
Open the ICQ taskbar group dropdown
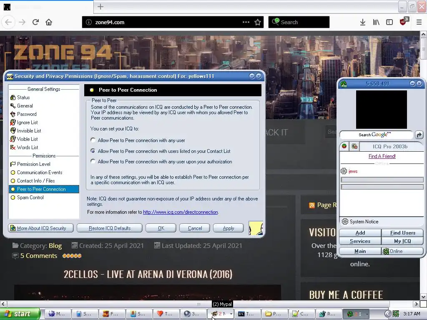tap(367, 314)
